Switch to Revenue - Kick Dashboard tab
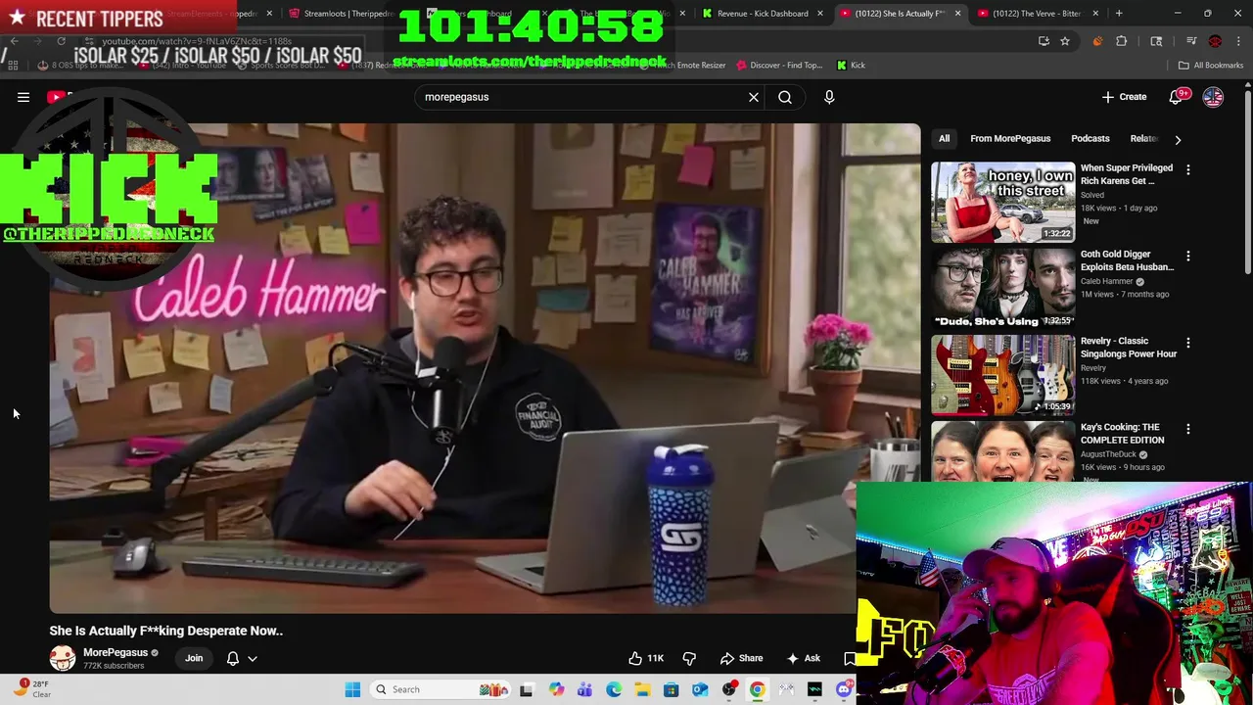 click(762, 14)
